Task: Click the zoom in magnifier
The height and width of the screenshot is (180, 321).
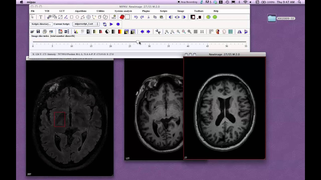Action: 167,31
